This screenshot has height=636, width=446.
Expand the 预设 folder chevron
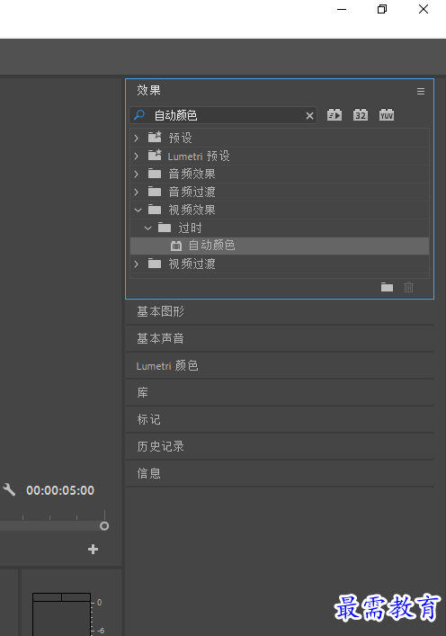click(137, 138)
